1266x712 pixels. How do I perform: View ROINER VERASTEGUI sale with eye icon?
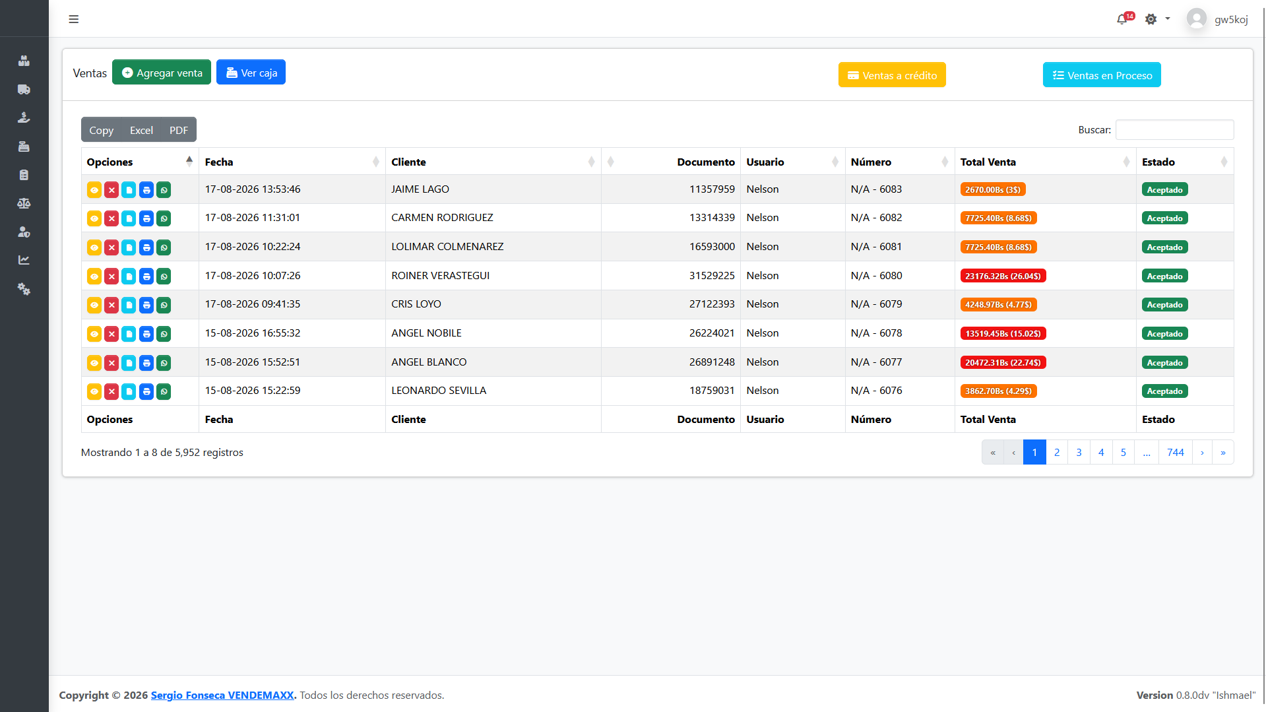(94, 276)
